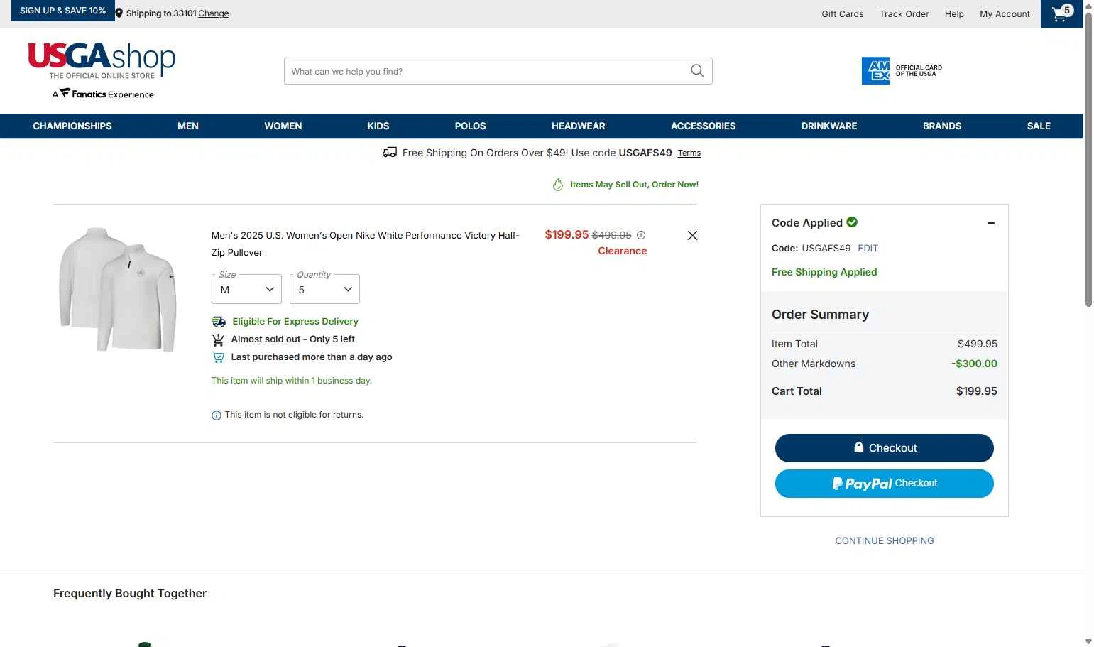Click Change shipping location link
The image size is (1094, 647).
[214, 13]
